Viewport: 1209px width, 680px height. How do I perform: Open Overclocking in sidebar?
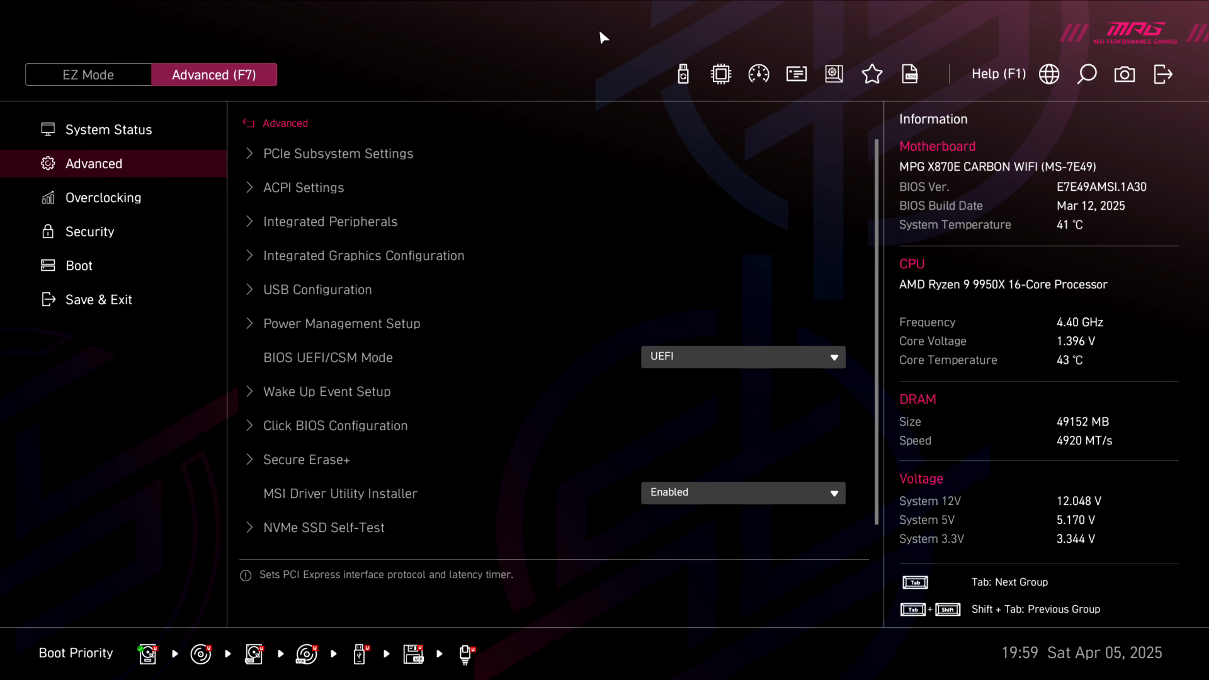click(103, 198)
